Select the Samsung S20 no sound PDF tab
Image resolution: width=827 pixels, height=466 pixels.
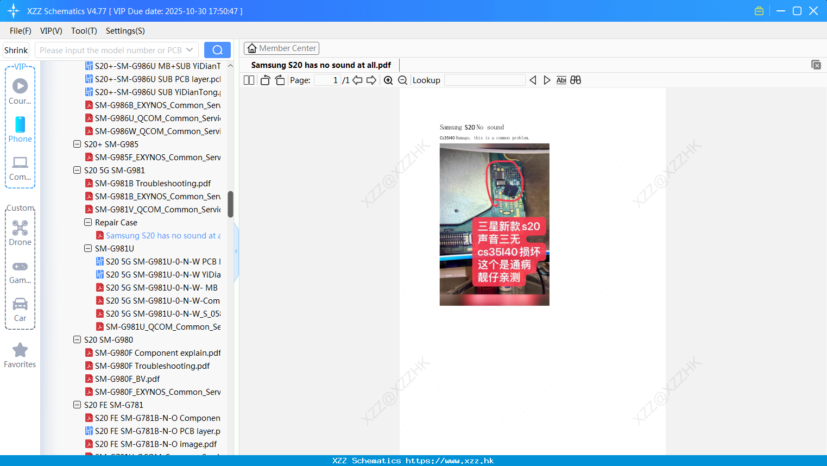(x=321, y=65)
